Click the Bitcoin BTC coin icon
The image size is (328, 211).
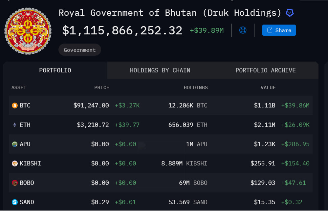click(x=14, y=105)
